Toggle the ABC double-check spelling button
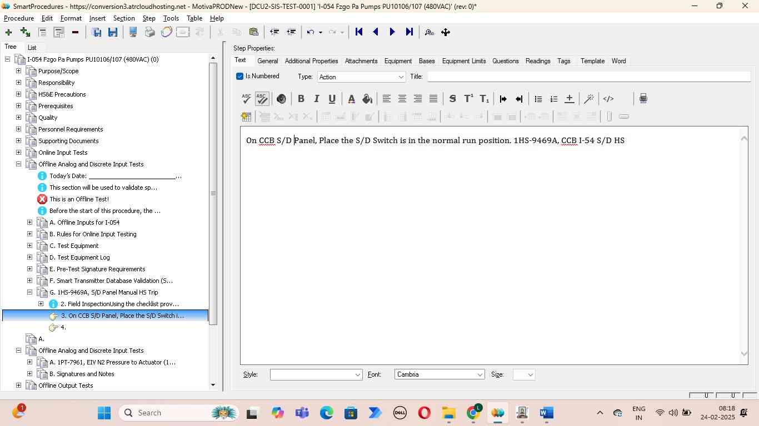Image resolution: width=759 pixels, height=426 pixels. tap(262, 99)
